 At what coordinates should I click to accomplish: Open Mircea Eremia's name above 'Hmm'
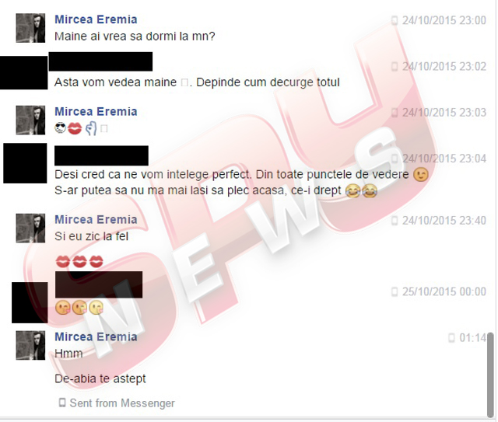click(x=96, y=337)
